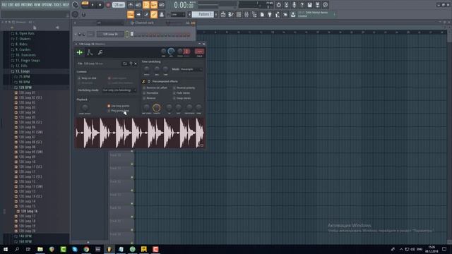Expand the 75 BPM folder

[x=24, y=77]
